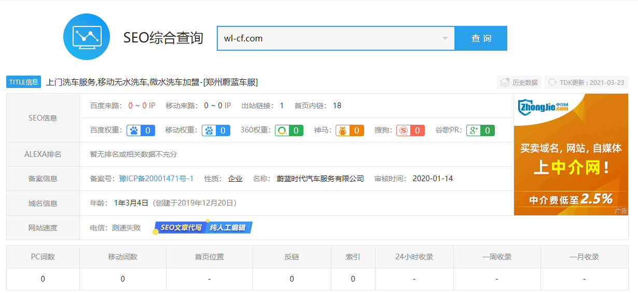Select the 反链 column header
The height and width of the screenshot is (293, 638).
292,257
